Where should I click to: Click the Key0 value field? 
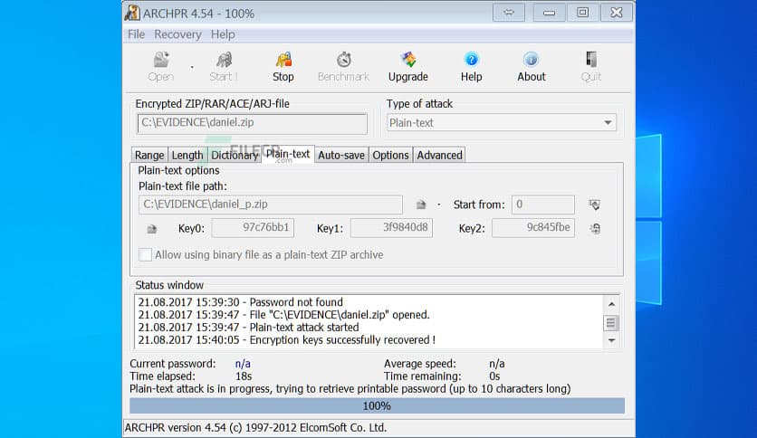253,228
